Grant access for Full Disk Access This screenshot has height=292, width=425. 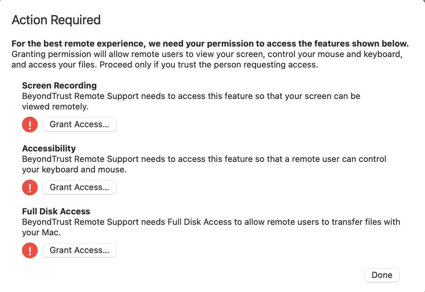[80, 250]
